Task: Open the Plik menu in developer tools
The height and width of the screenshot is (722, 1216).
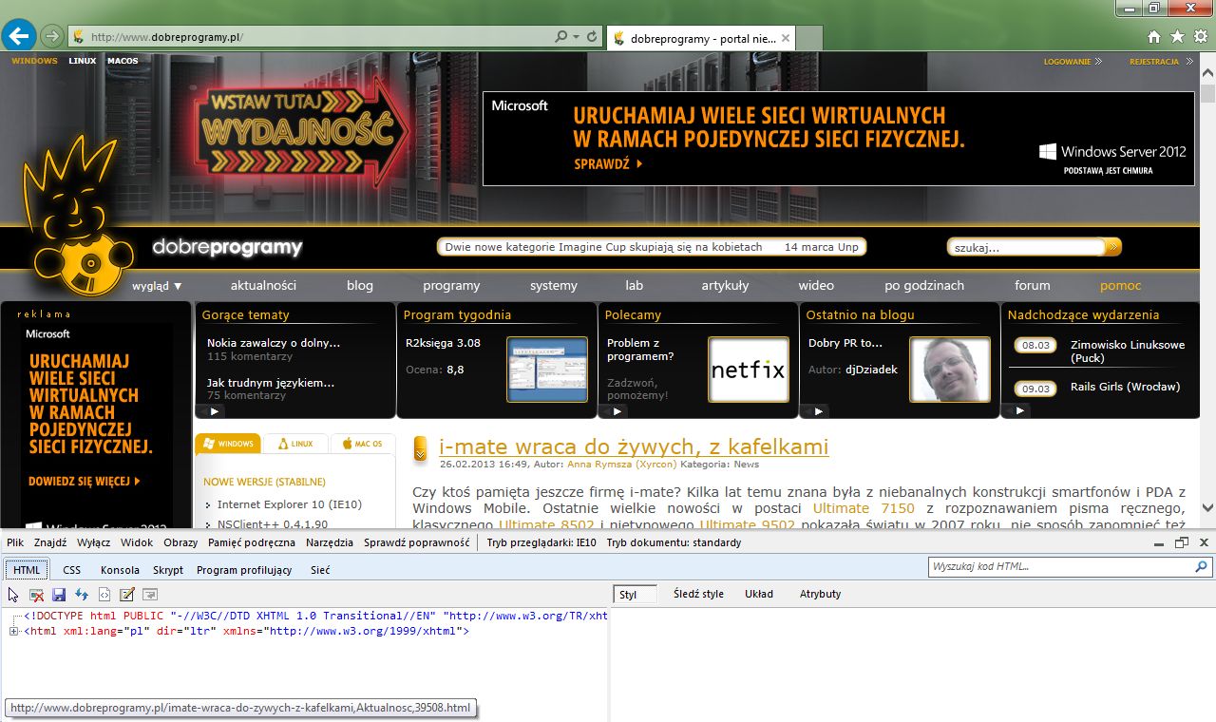Action: pos(15,542)
